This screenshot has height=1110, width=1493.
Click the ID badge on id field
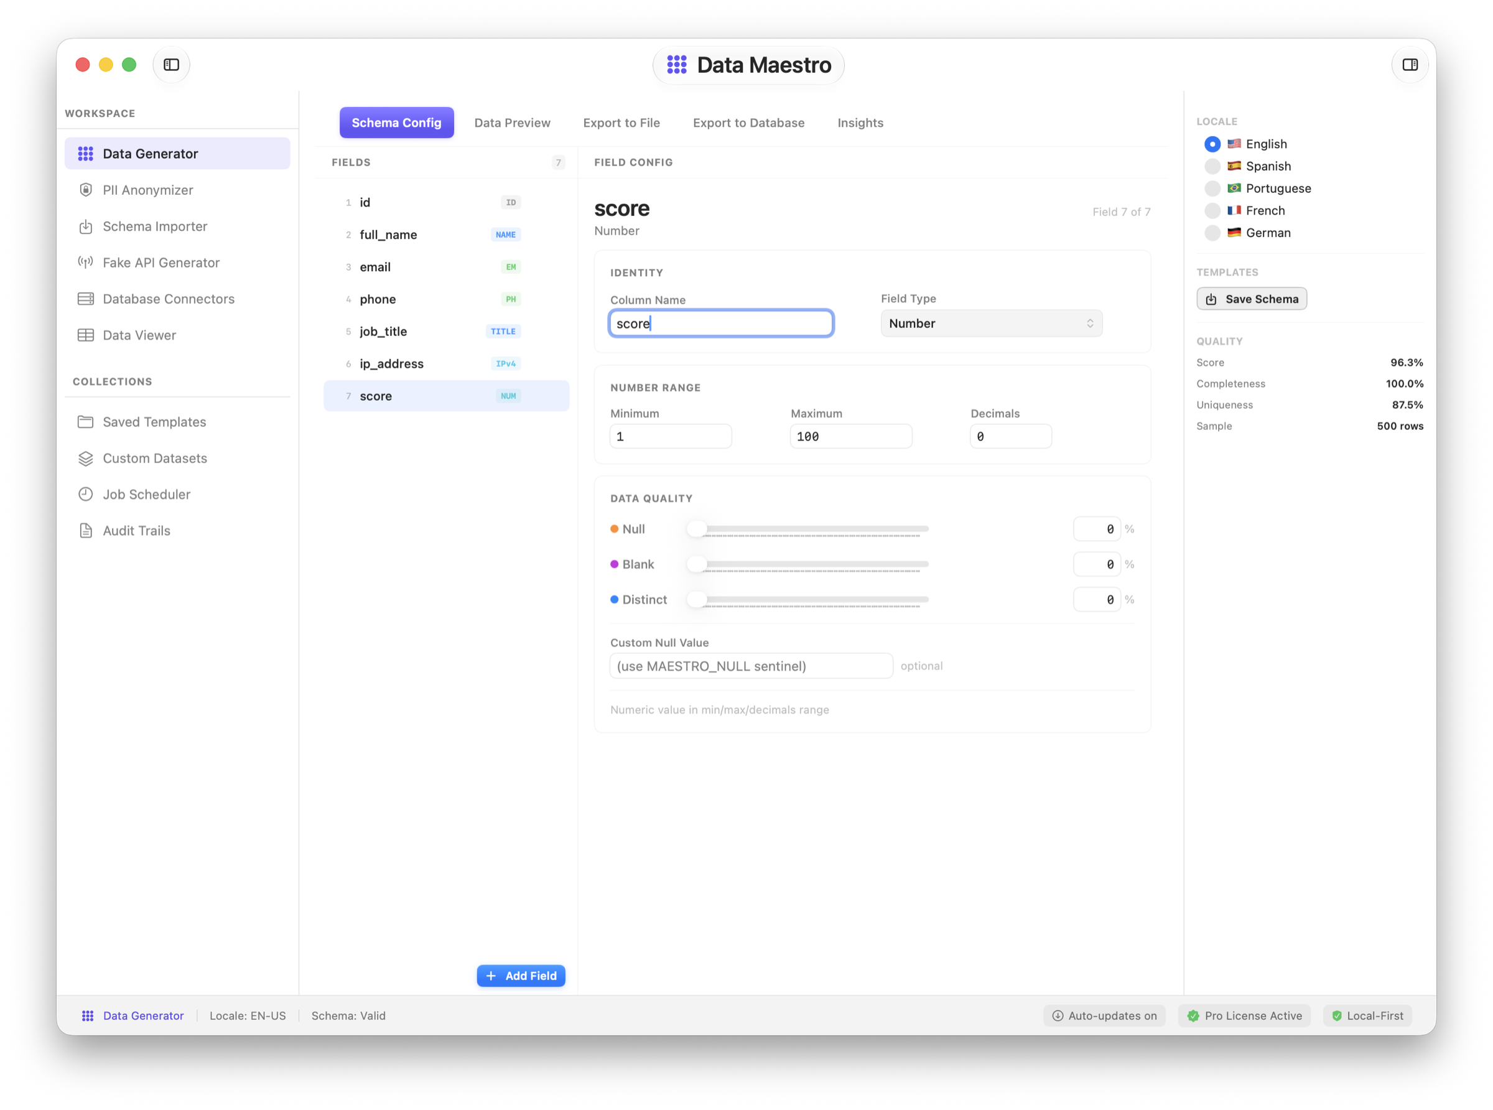(x=511, y=202)
